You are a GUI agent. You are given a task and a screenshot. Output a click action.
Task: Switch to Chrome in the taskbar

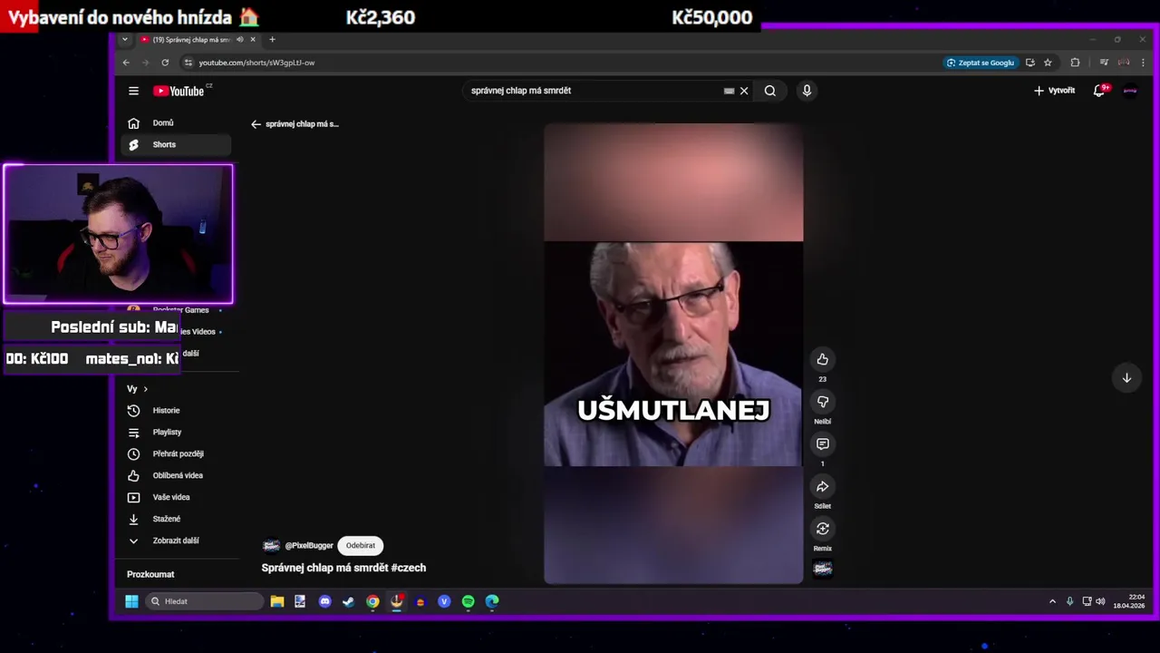pyautogui.click(x=372, y=601)
